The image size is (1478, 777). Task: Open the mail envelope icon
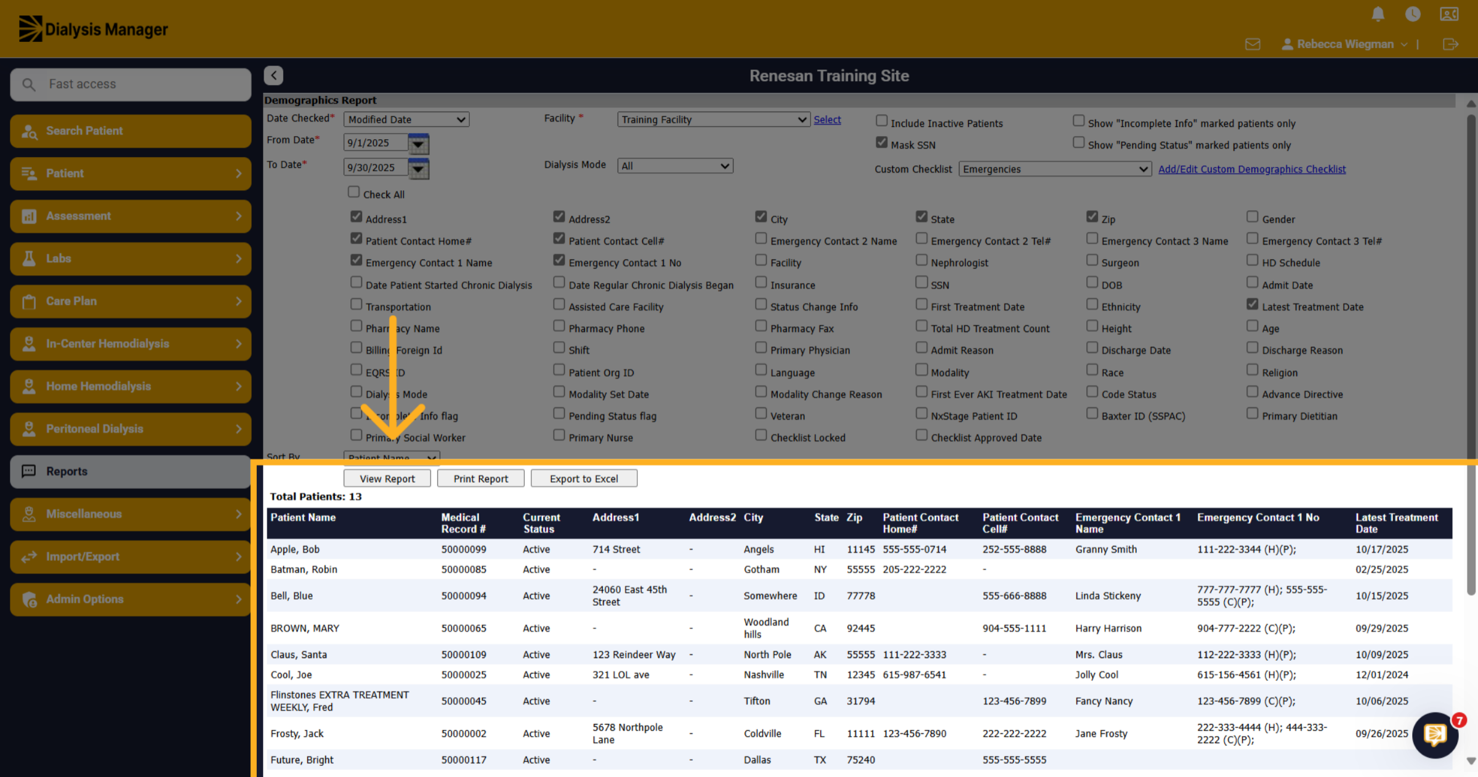1253,44
